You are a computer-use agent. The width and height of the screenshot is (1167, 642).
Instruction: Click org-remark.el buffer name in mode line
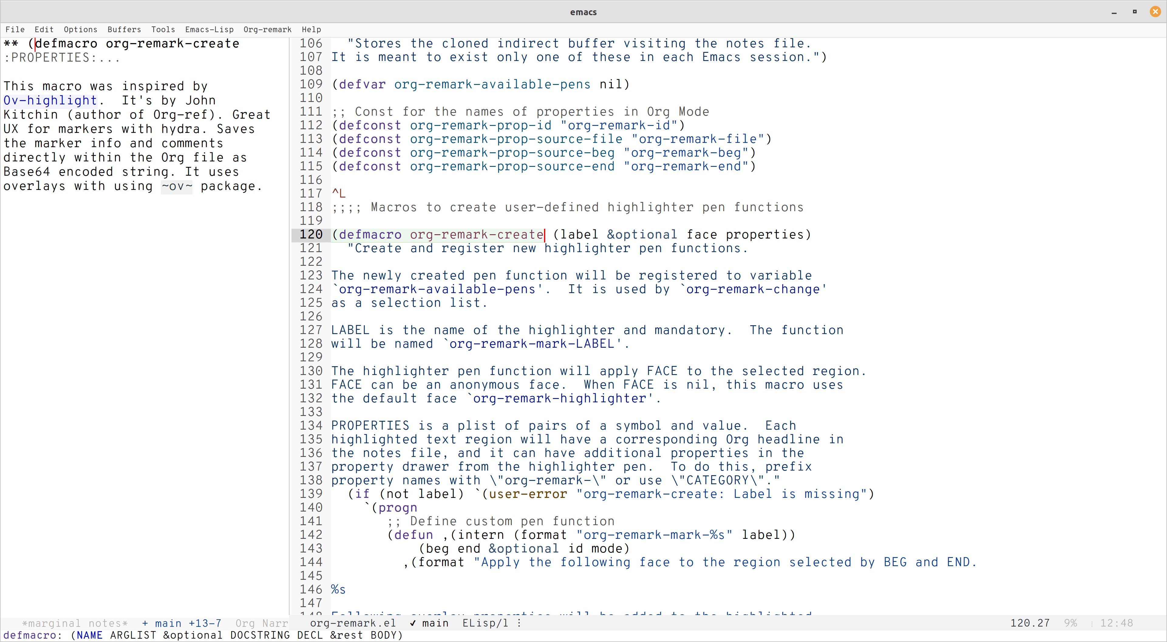[352, 623]
